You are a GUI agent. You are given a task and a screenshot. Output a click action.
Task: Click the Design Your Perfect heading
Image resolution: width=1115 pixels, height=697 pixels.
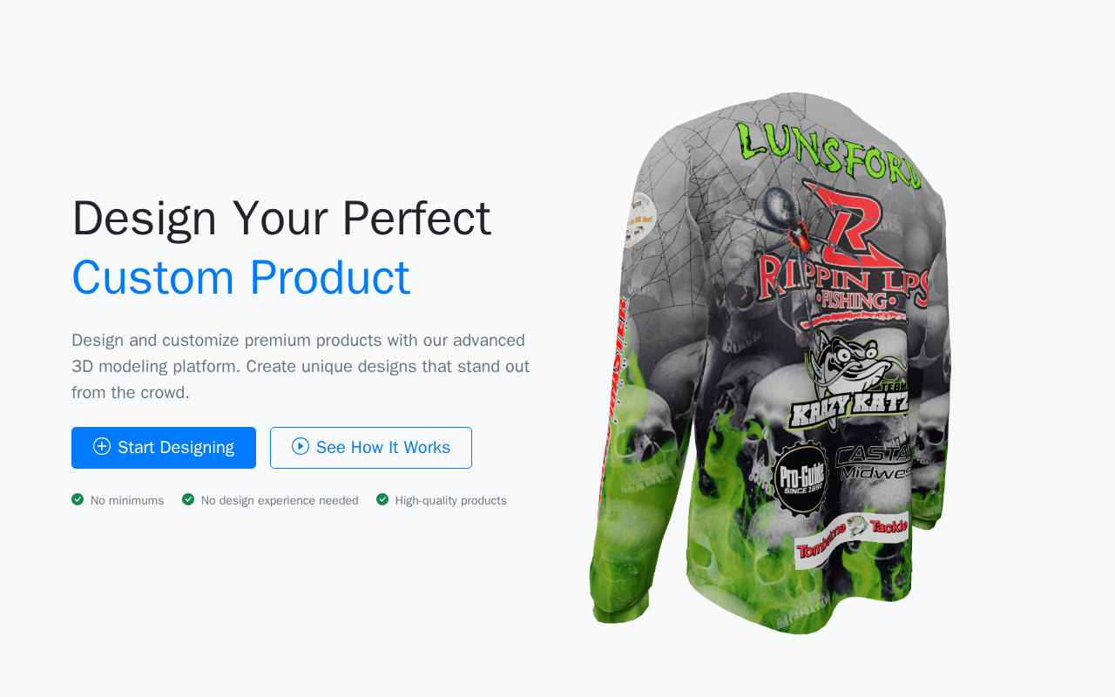281,218
